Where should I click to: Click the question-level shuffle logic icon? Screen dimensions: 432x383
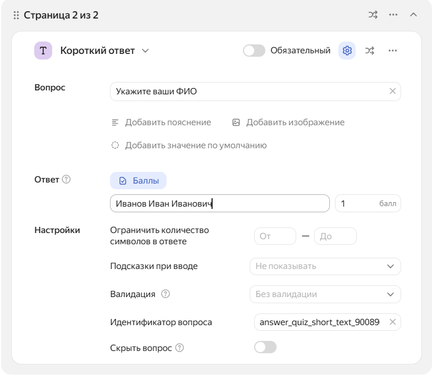370,51
